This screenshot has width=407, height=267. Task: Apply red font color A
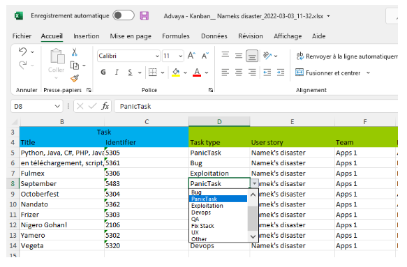coord(197,73)
